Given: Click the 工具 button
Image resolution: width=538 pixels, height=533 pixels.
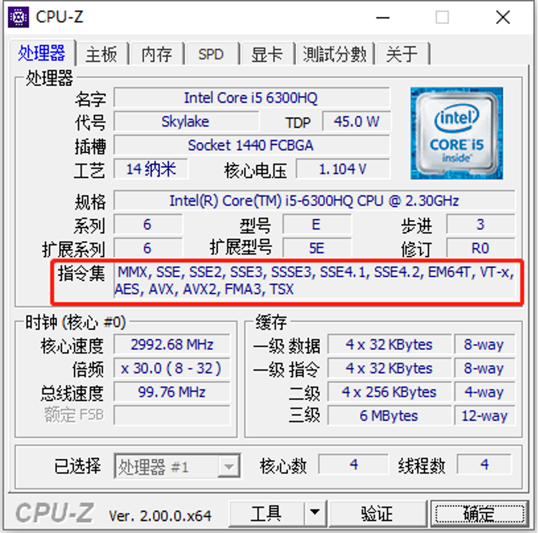Looking at the screenshot, I should click(266, 513).
